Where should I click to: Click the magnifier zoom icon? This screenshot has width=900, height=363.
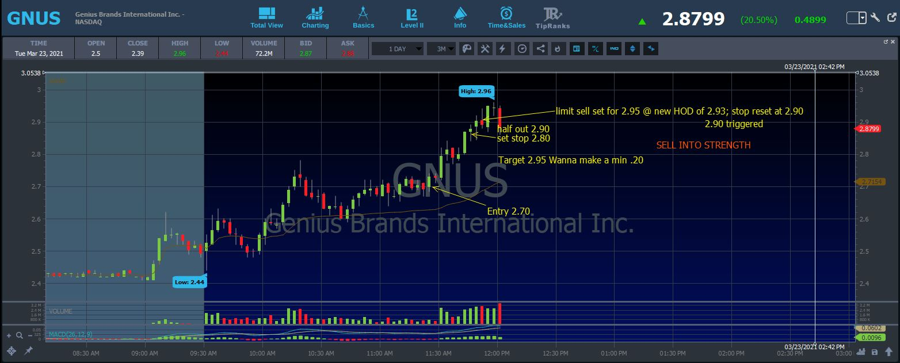(x=20, y=335)
